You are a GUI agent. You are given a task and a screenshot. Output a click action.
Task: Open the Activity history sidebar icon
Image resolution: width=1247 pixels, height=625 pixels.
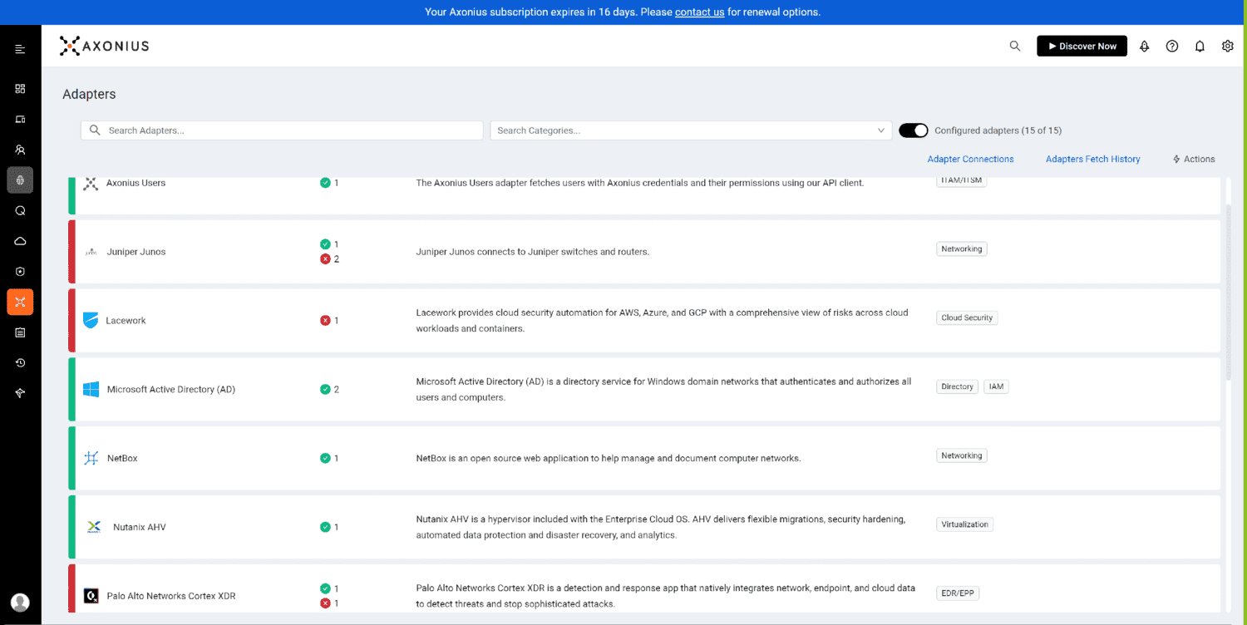tap(20, 362)
